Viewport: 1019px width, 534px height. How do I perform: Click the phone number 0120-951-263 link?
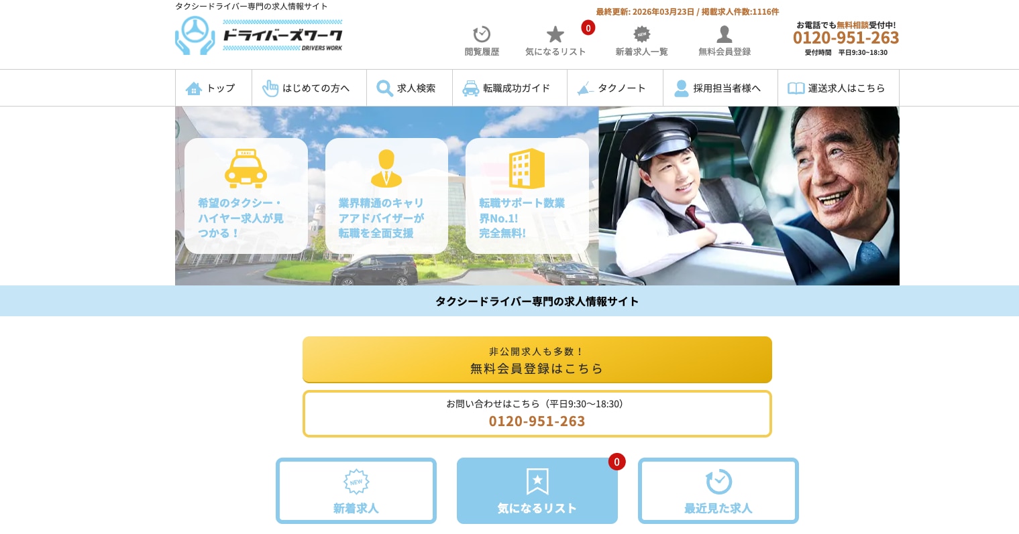845,38
